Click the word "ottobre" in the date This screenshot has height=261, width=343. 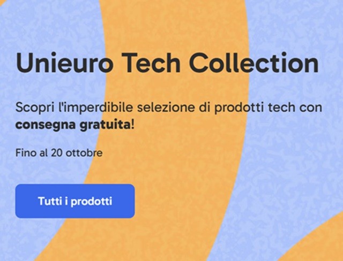84,153
